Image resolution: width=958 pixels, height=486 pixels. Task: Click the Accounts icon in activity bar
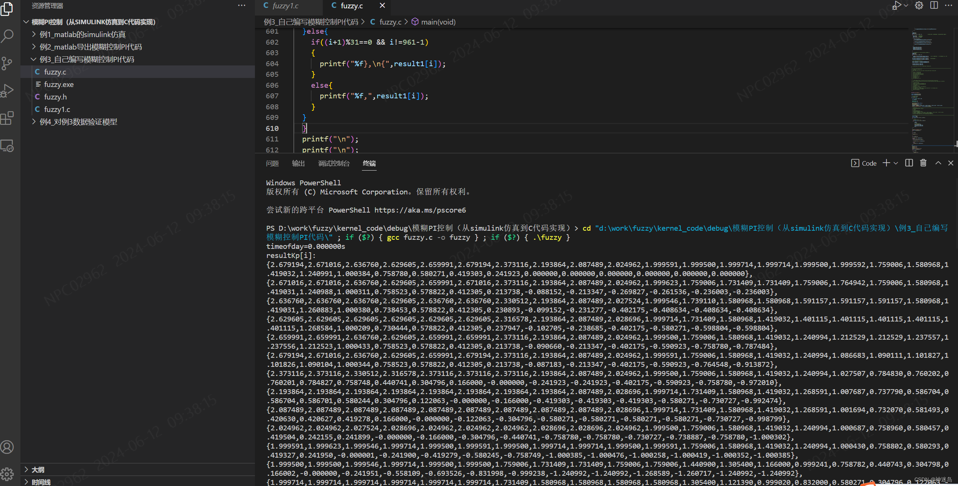(x=8, y=447)
